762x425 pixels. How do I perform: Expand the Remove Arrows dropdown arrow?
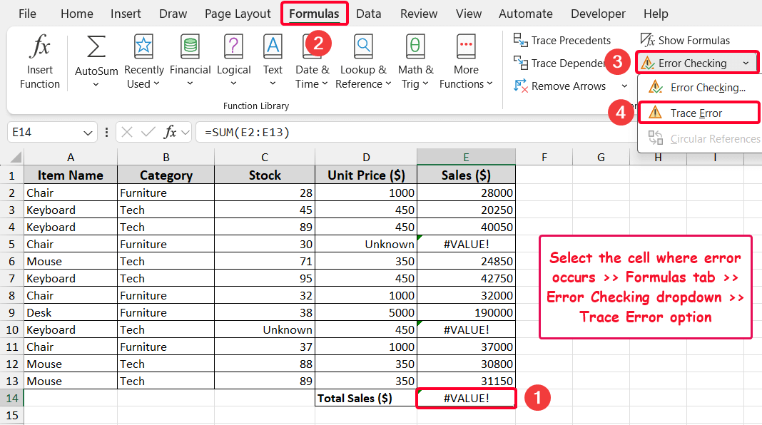click(x=624, y=86)
